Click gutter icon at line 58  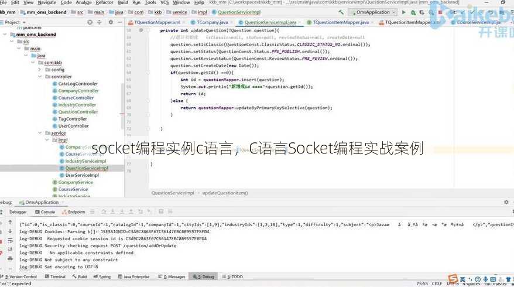click(x=141, y=30)
